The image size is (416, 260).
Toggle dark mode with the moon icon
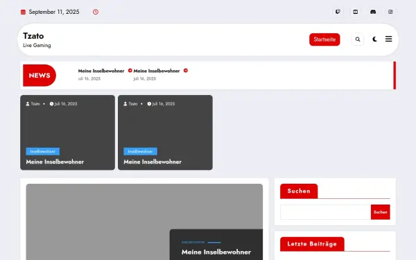pyautogui.click(x=374, y=40)
